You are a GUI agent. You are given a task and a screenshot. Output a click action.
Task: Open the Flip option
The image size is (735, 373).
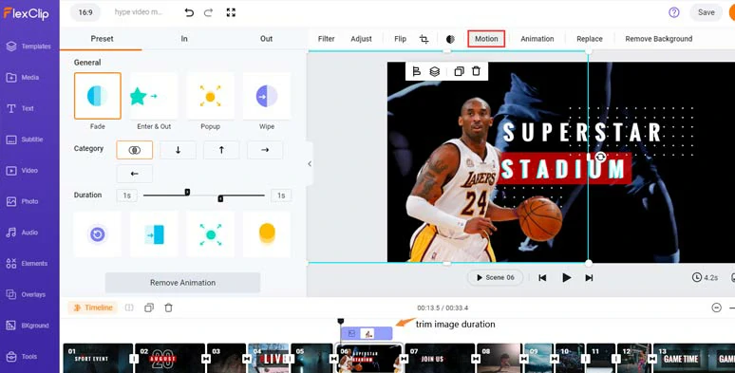click(x=401, y=39)
